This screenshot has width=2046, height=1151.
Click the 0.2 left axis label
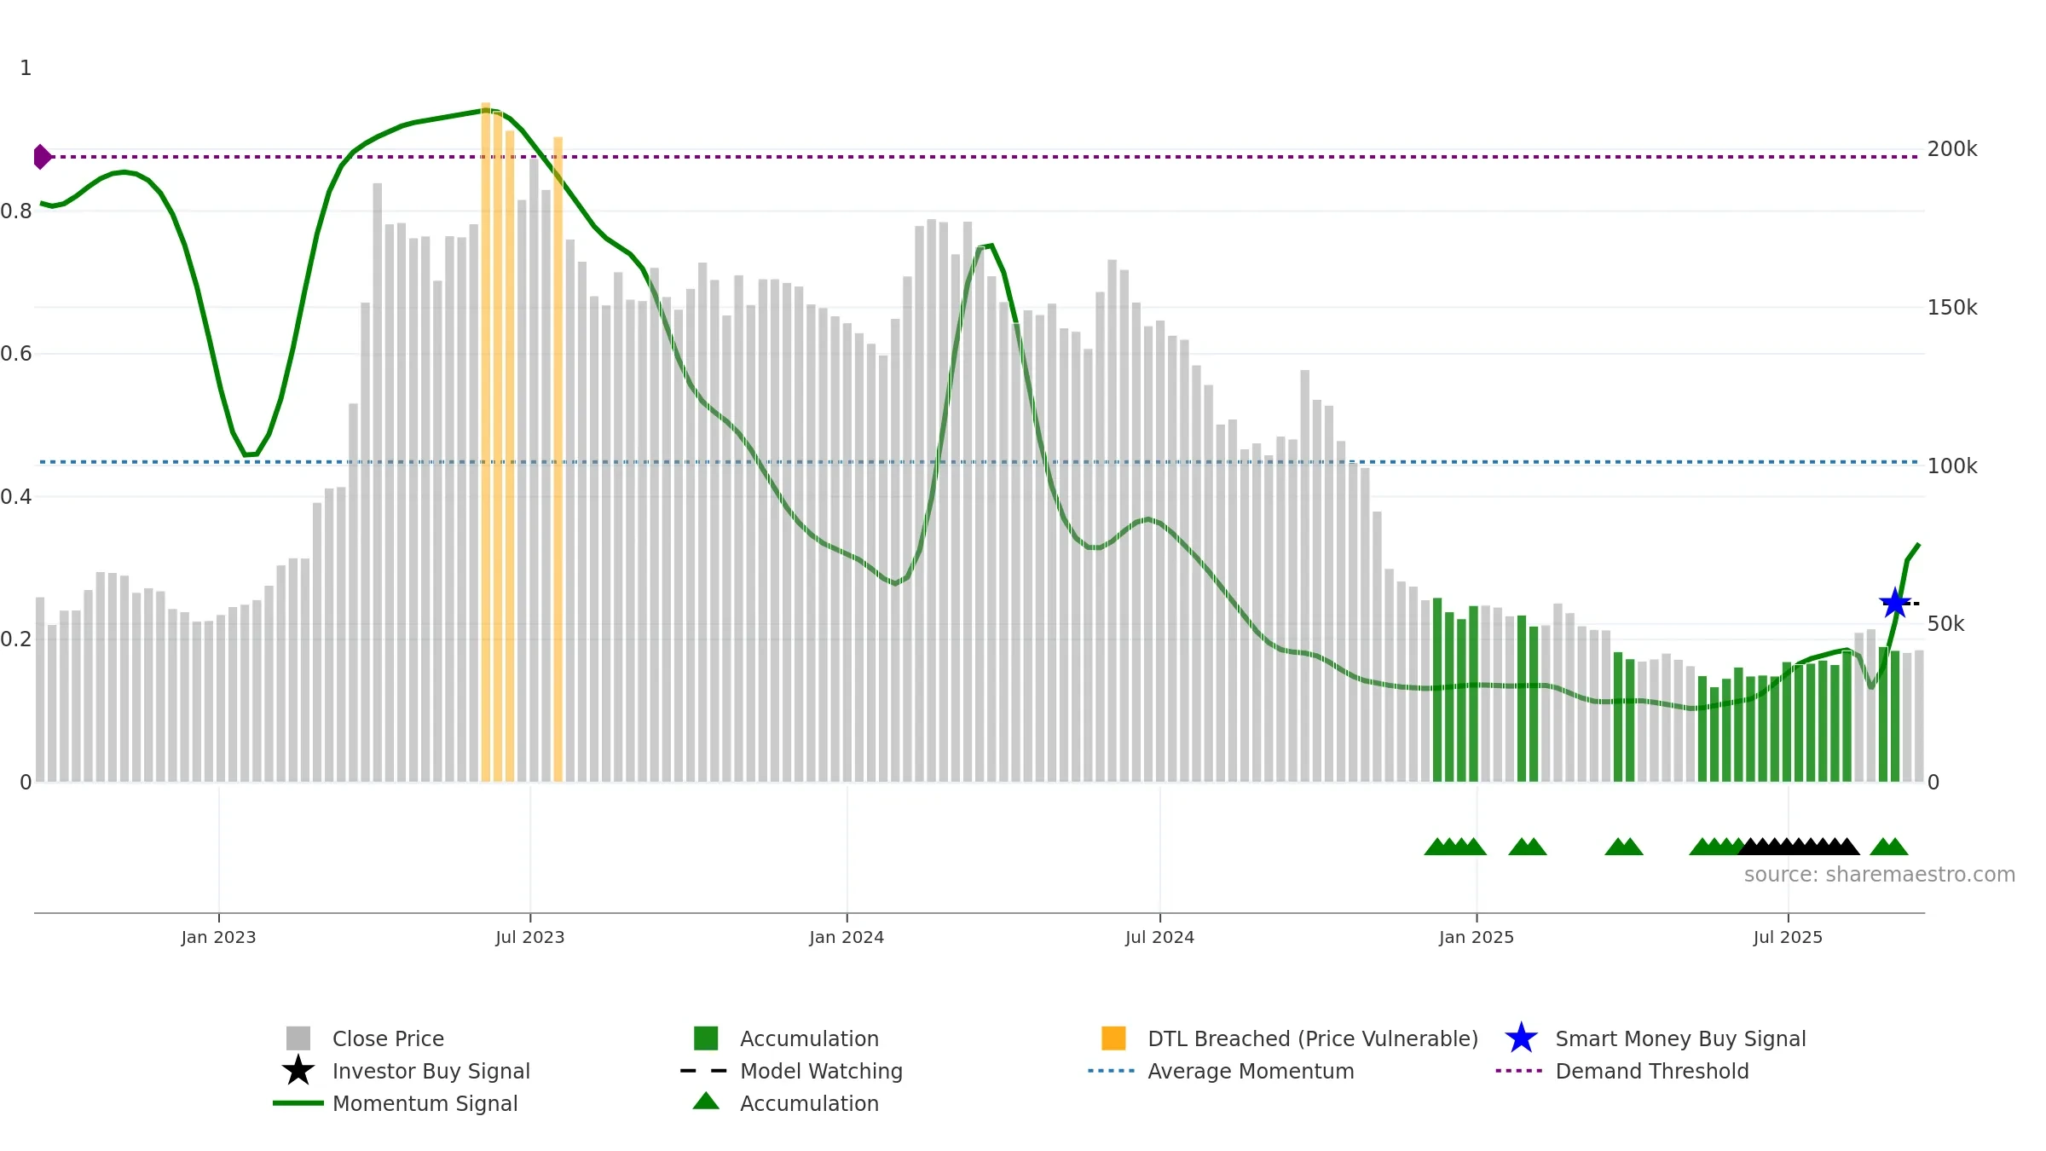click(x=15, y=639)
